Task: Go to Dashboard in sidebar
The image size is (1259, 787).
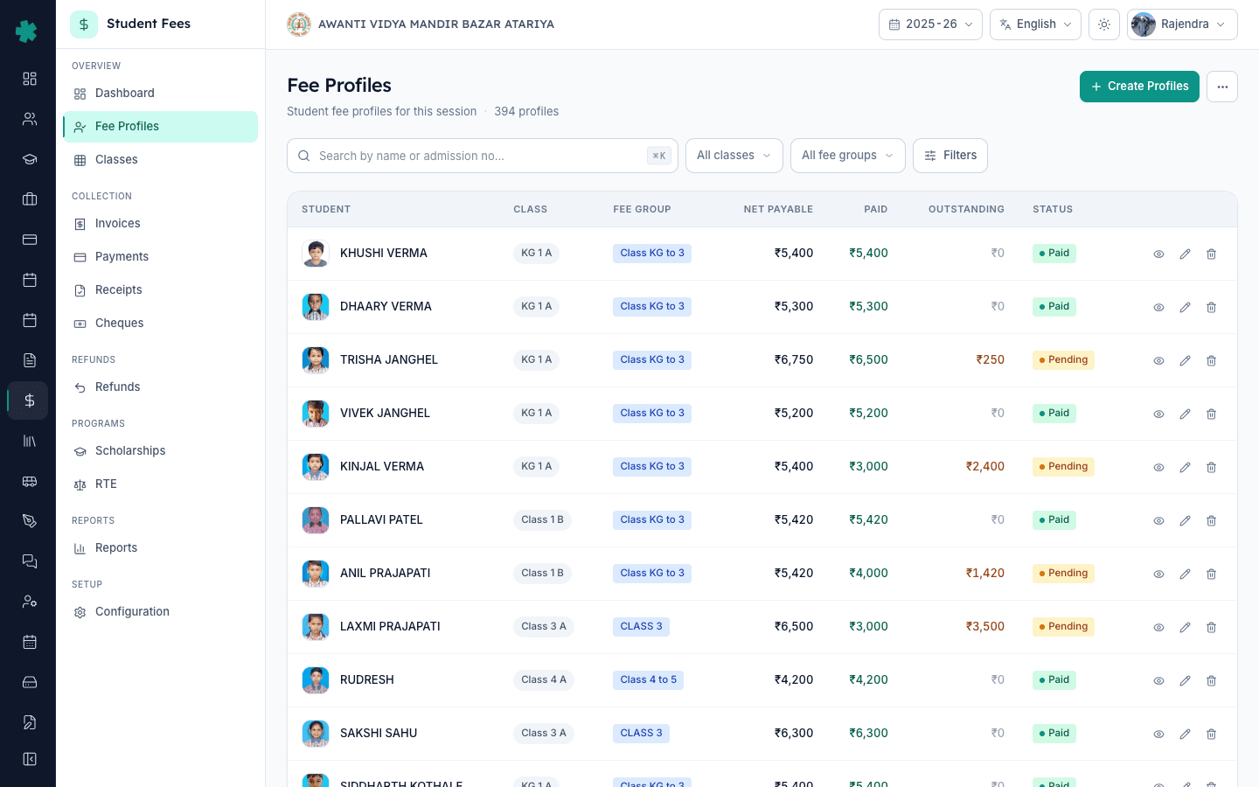Action: pos(160,94)
